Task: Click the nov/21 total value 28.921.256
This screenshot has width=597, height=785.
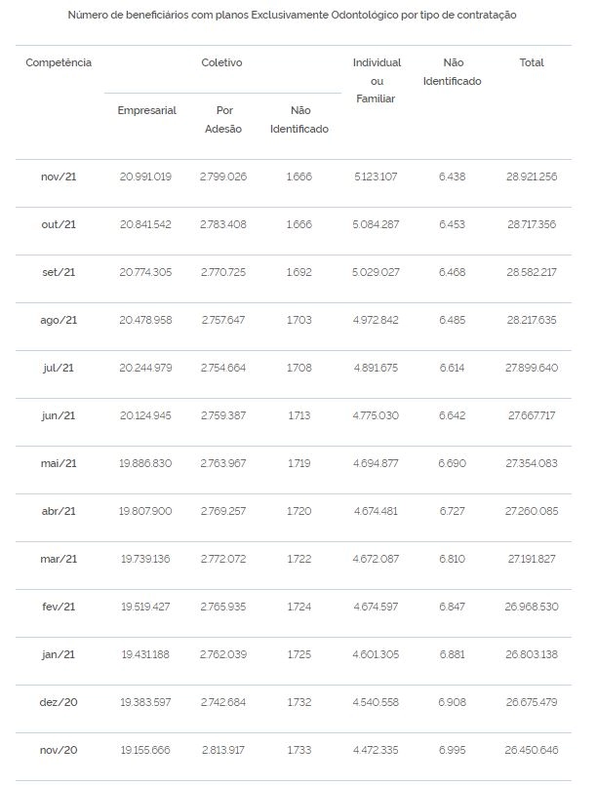Action: (532, 177)
